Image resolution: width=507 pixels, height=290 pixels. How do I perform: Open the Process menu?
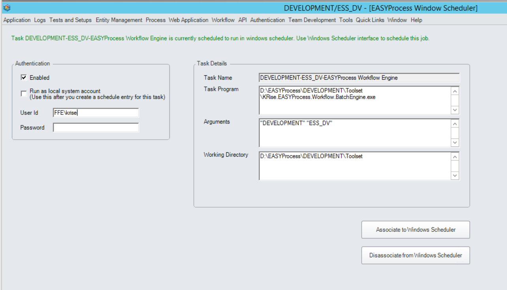tap(156, 20)
